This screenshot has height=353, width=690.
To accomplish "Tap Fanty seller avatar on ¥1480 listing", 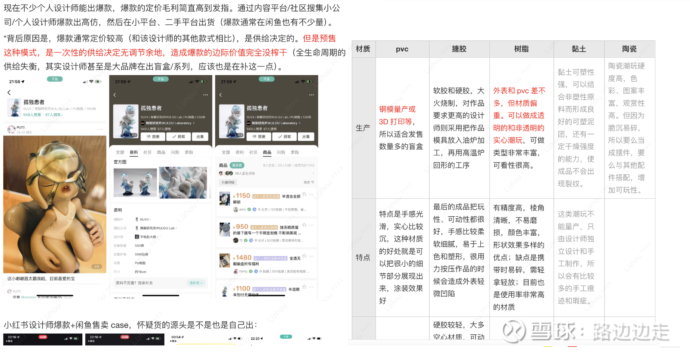I will point(236,272).
